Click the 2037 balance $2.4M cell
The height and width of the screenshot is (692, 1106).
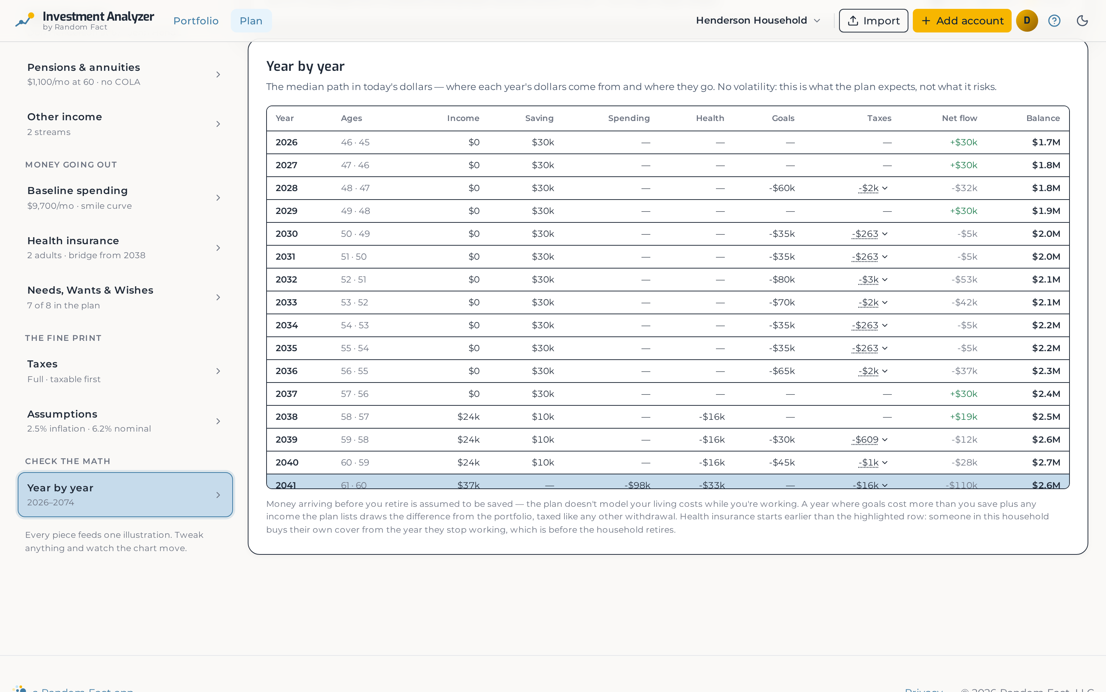pos(1046,394)
